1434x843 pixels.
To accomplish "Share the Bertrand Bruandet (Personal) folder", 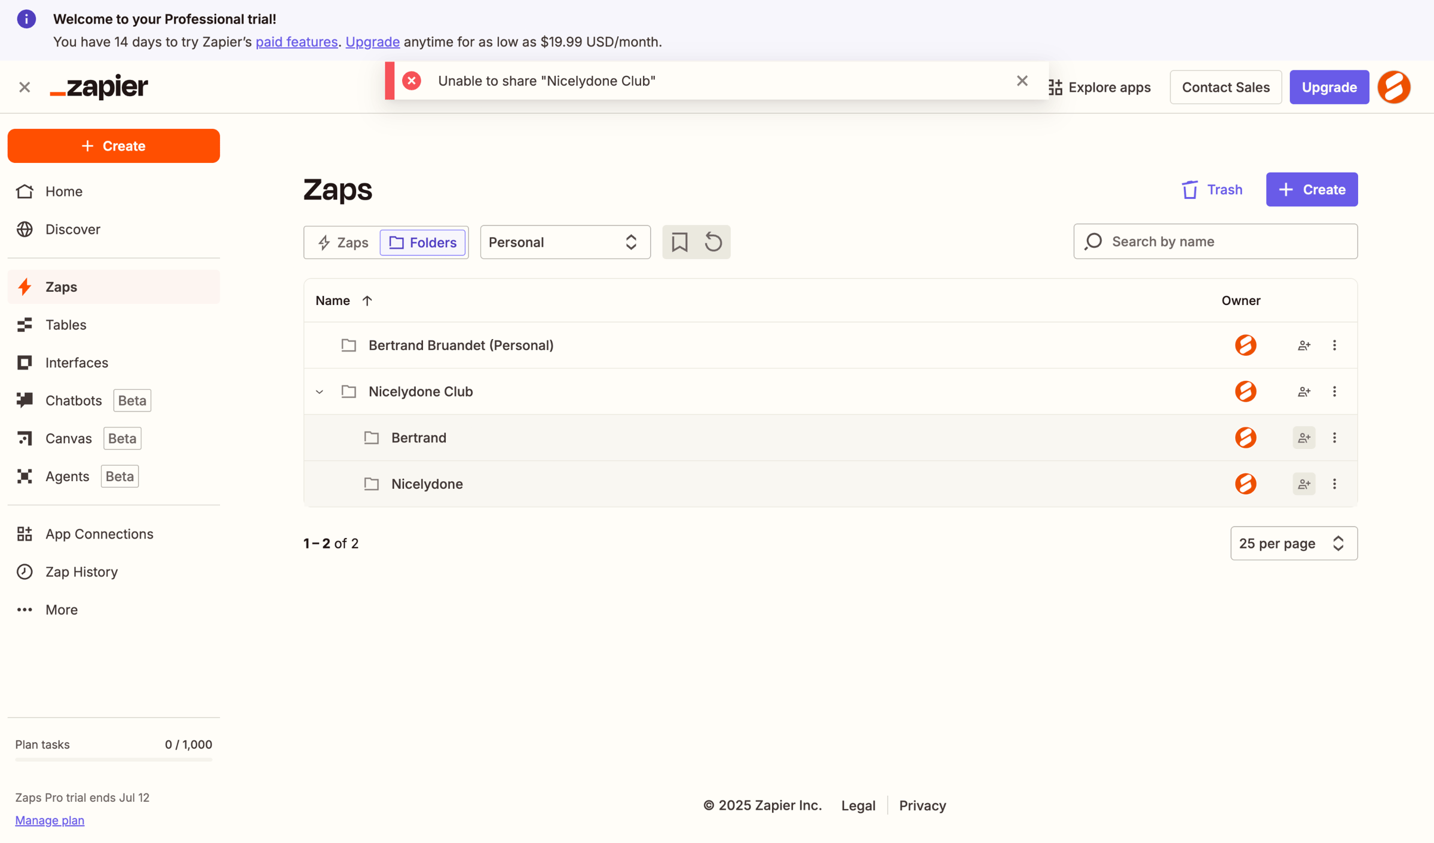I will tap(1304, 345).
